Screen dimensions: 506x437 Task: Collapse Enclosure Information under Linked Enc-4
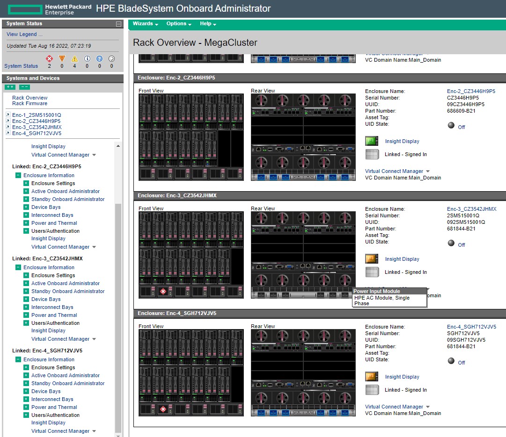(18, 360)
